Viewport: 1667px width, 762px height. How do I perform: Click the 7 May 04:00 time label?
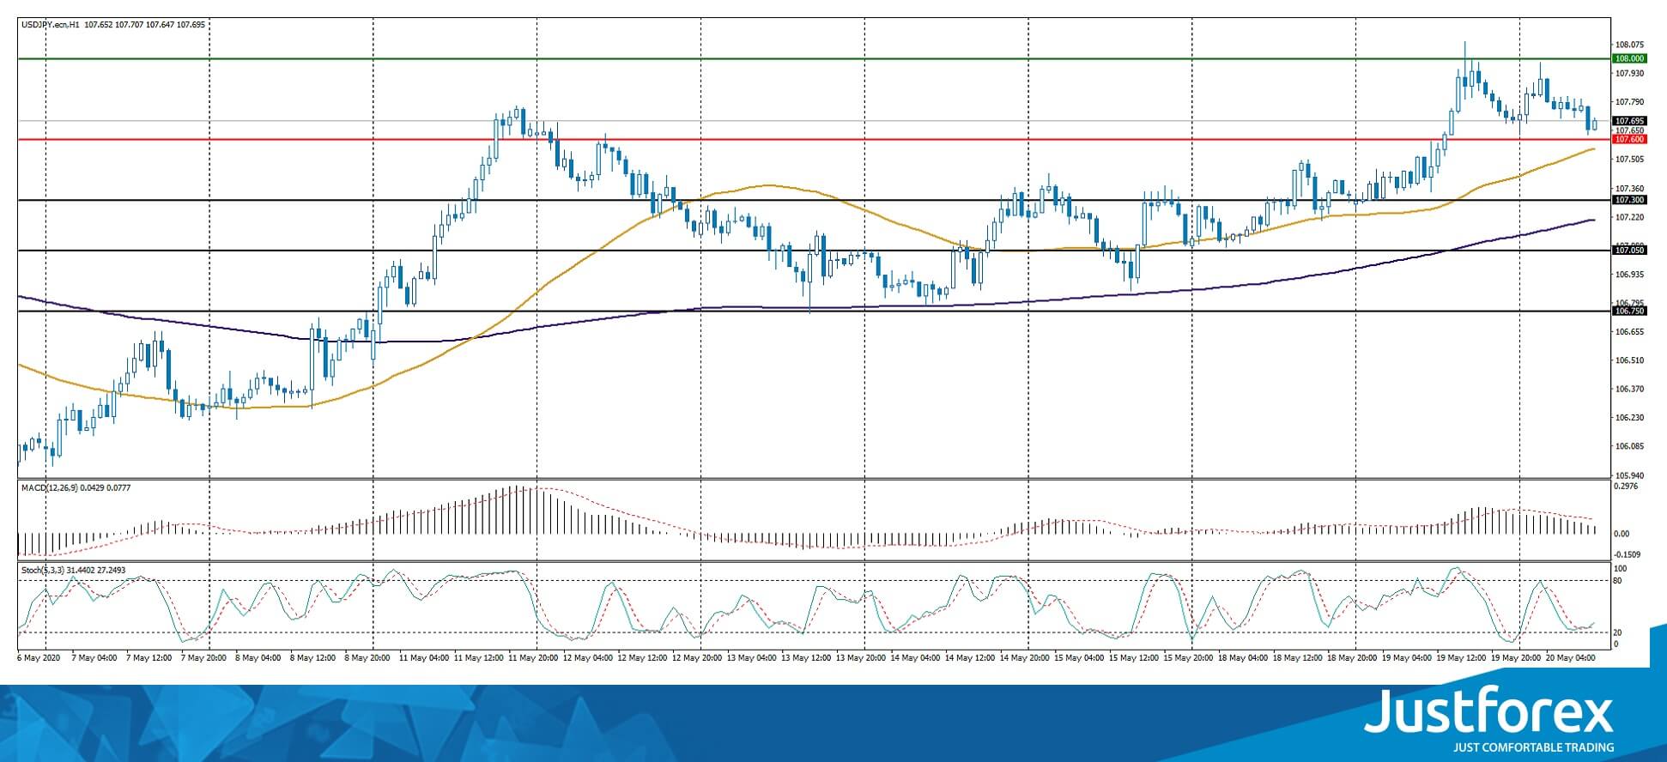pyautogui.click(x=96, y=658)
